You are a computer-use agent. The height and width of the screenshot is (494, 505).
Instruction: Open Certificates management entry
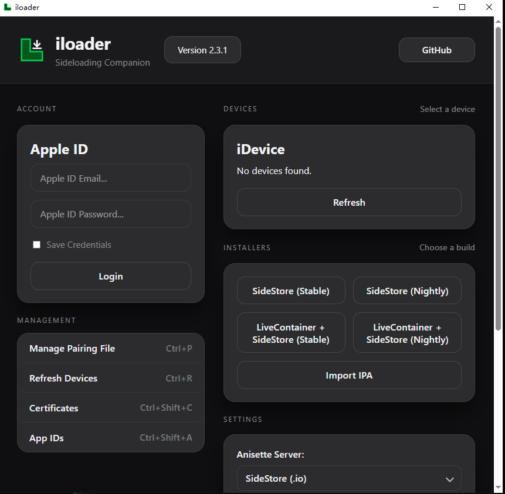point(110,408)
